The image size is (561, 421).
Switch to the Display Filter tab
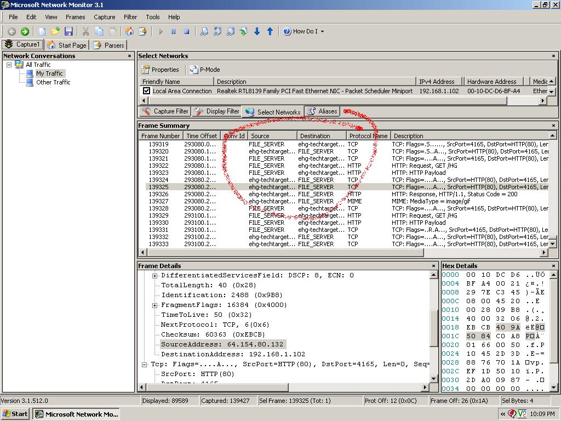216,111
